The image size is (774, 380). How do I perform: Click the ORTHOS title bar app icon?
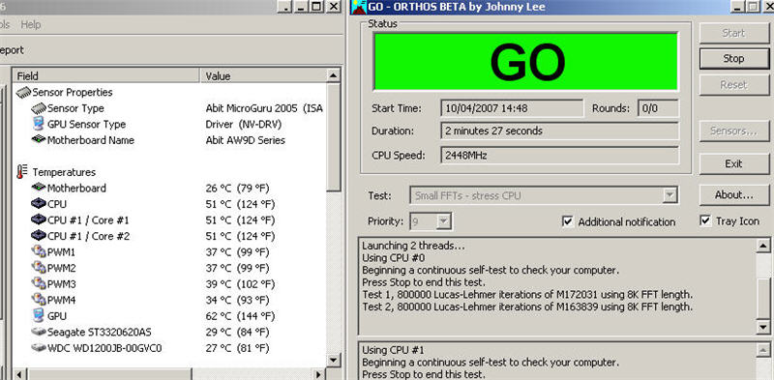(x=358, y=7)
